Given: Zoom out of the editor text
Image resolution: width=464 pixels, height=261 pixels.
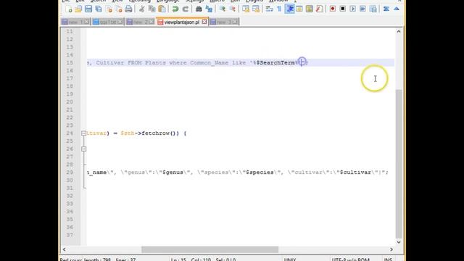Looking at the screenshot, I should click(x=232, y=9).
